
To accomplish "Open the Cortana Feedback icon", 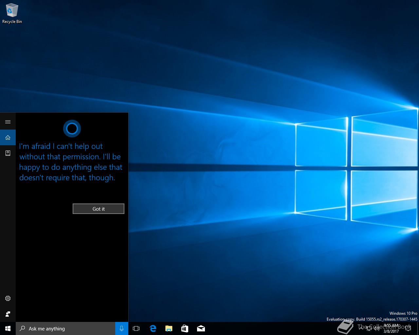I will pyautogui.click(x=8, y=314).
